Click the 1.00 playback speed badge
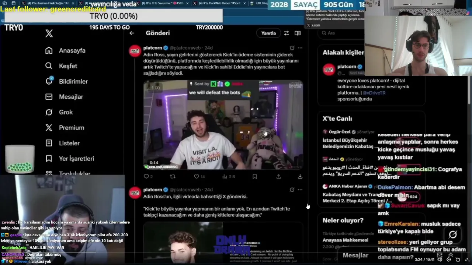472x265 pixels. click(x=156, y=88)
